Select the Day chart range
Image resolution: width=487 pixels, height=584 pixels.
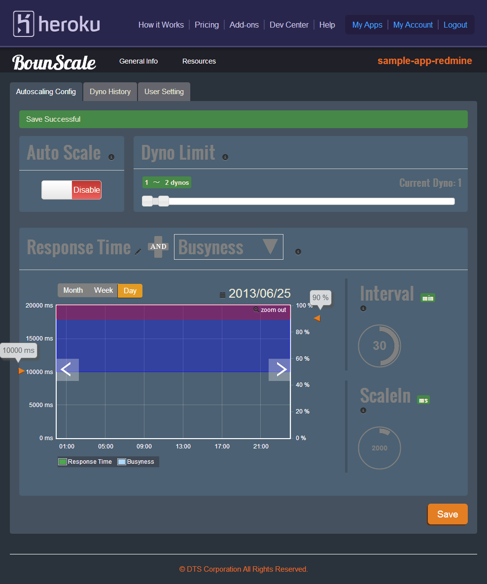pyautogui.click(x=130, y=291)
